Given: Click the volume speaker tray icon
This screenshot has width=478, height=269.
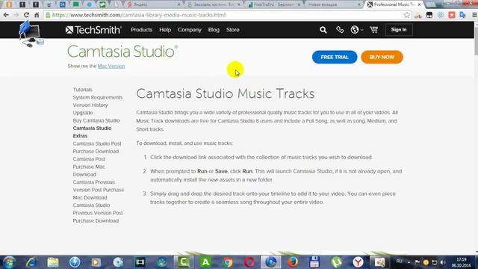Looking at the screenshot, I should coord(443,262).
